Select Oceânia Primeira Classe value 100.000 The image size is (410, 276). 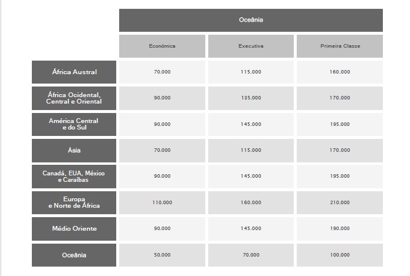click(x=340, y=255)
